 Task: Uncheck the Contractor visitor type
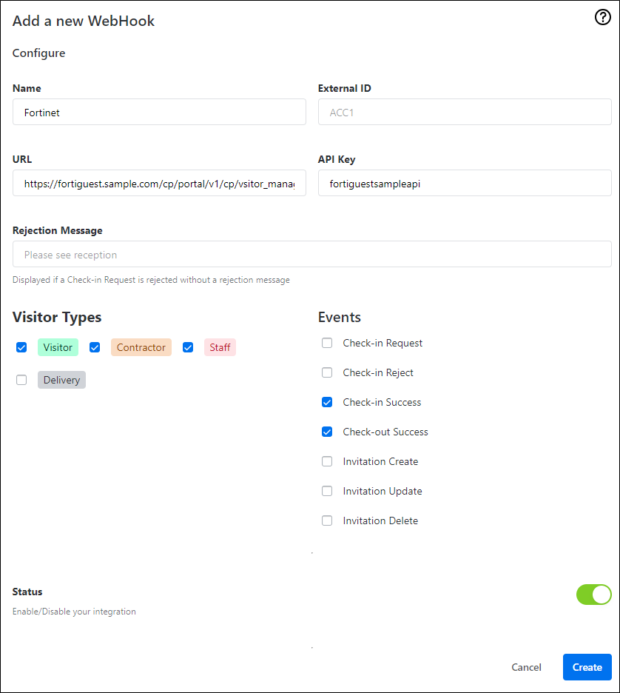(x=95, y=346)
